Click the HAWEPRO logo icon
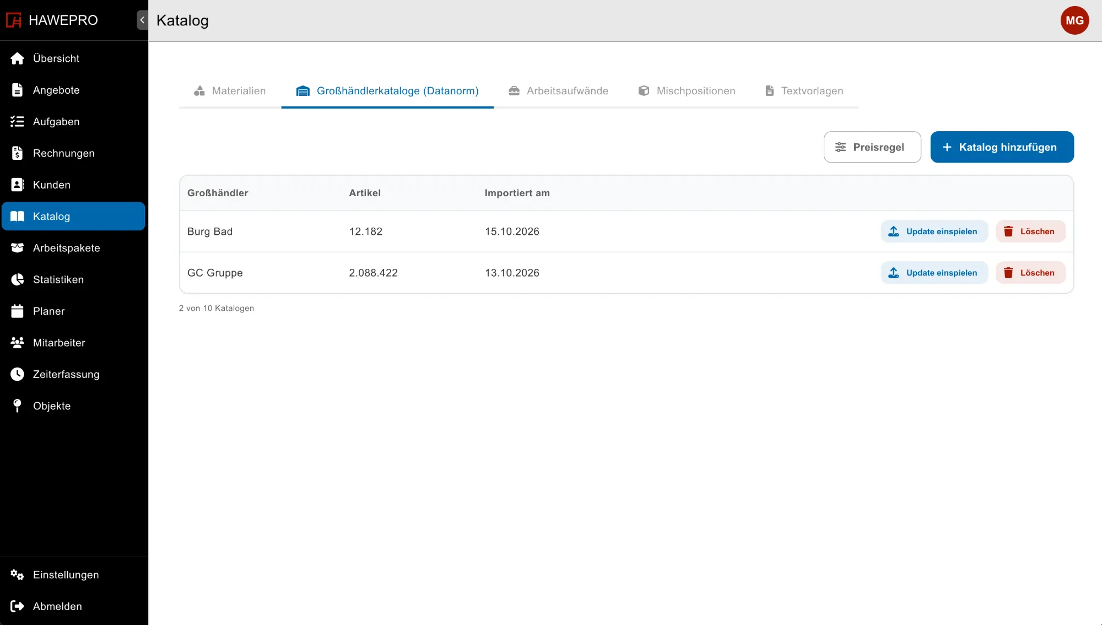The height and width of the screenshot is (625, 1102). click(x=13, y=20)
